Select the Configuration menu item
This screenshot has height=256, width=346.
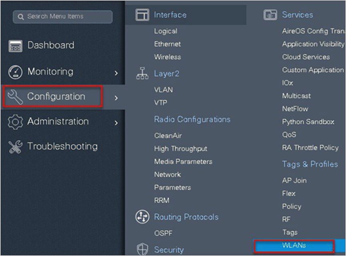[56, 97]
